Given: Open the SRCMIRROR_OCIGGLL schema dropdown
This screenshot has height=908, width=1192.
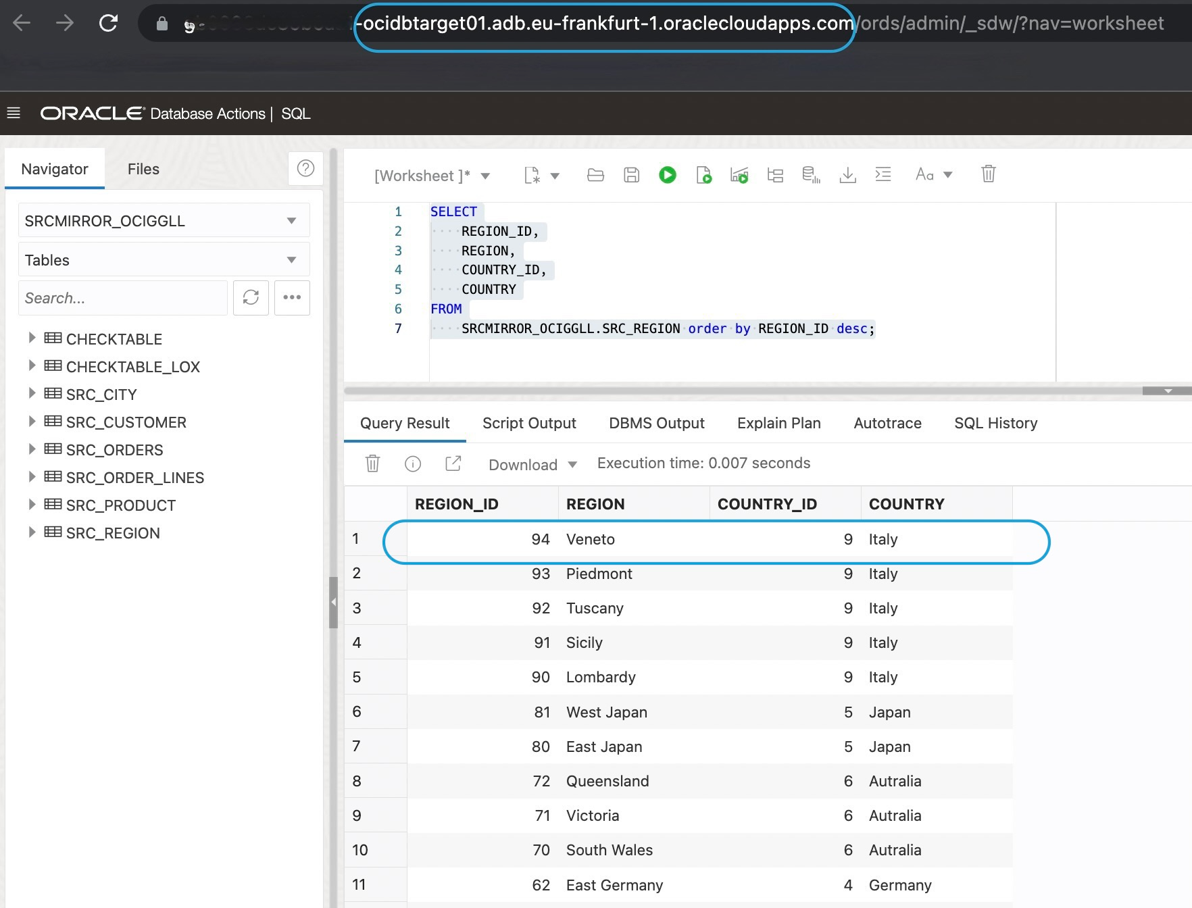Looking at the screenshot, I should tap(164, 220).
